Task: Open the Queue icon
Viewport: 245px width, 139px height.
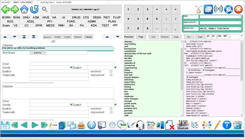Action: pos(183,125)
